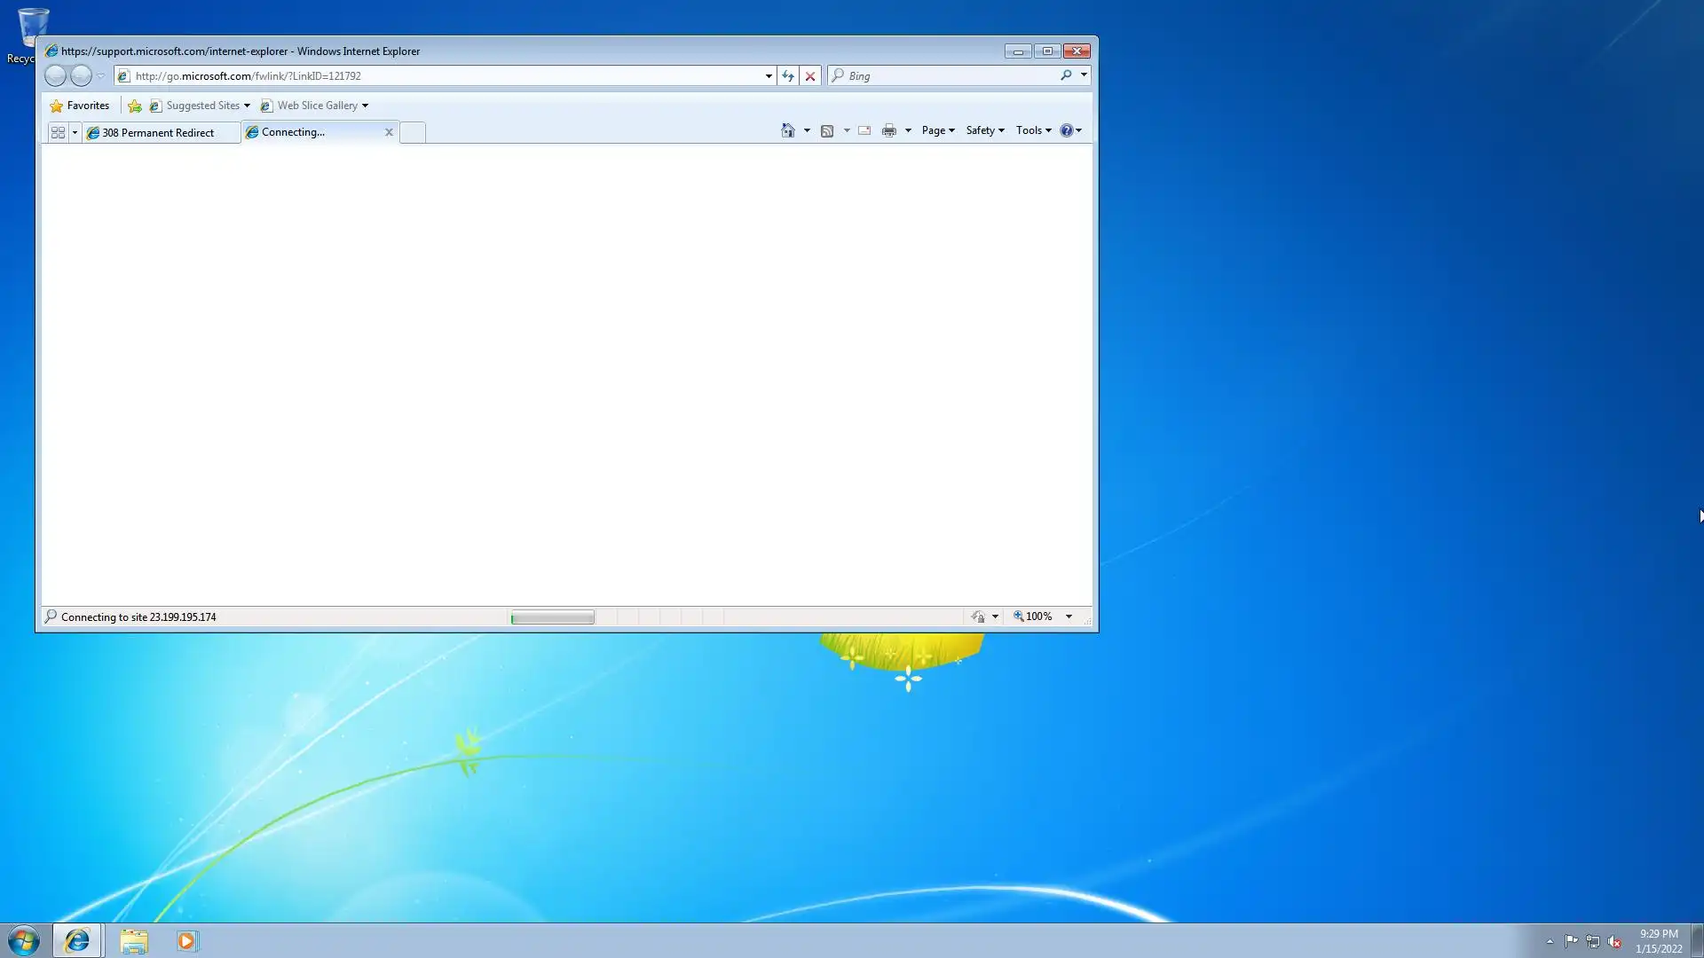
Task: Expand the address bar dropdown arrow
Action: tap(769, 76)
